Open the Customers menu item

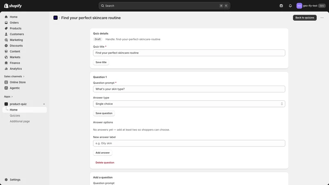[x=17, y=34]
